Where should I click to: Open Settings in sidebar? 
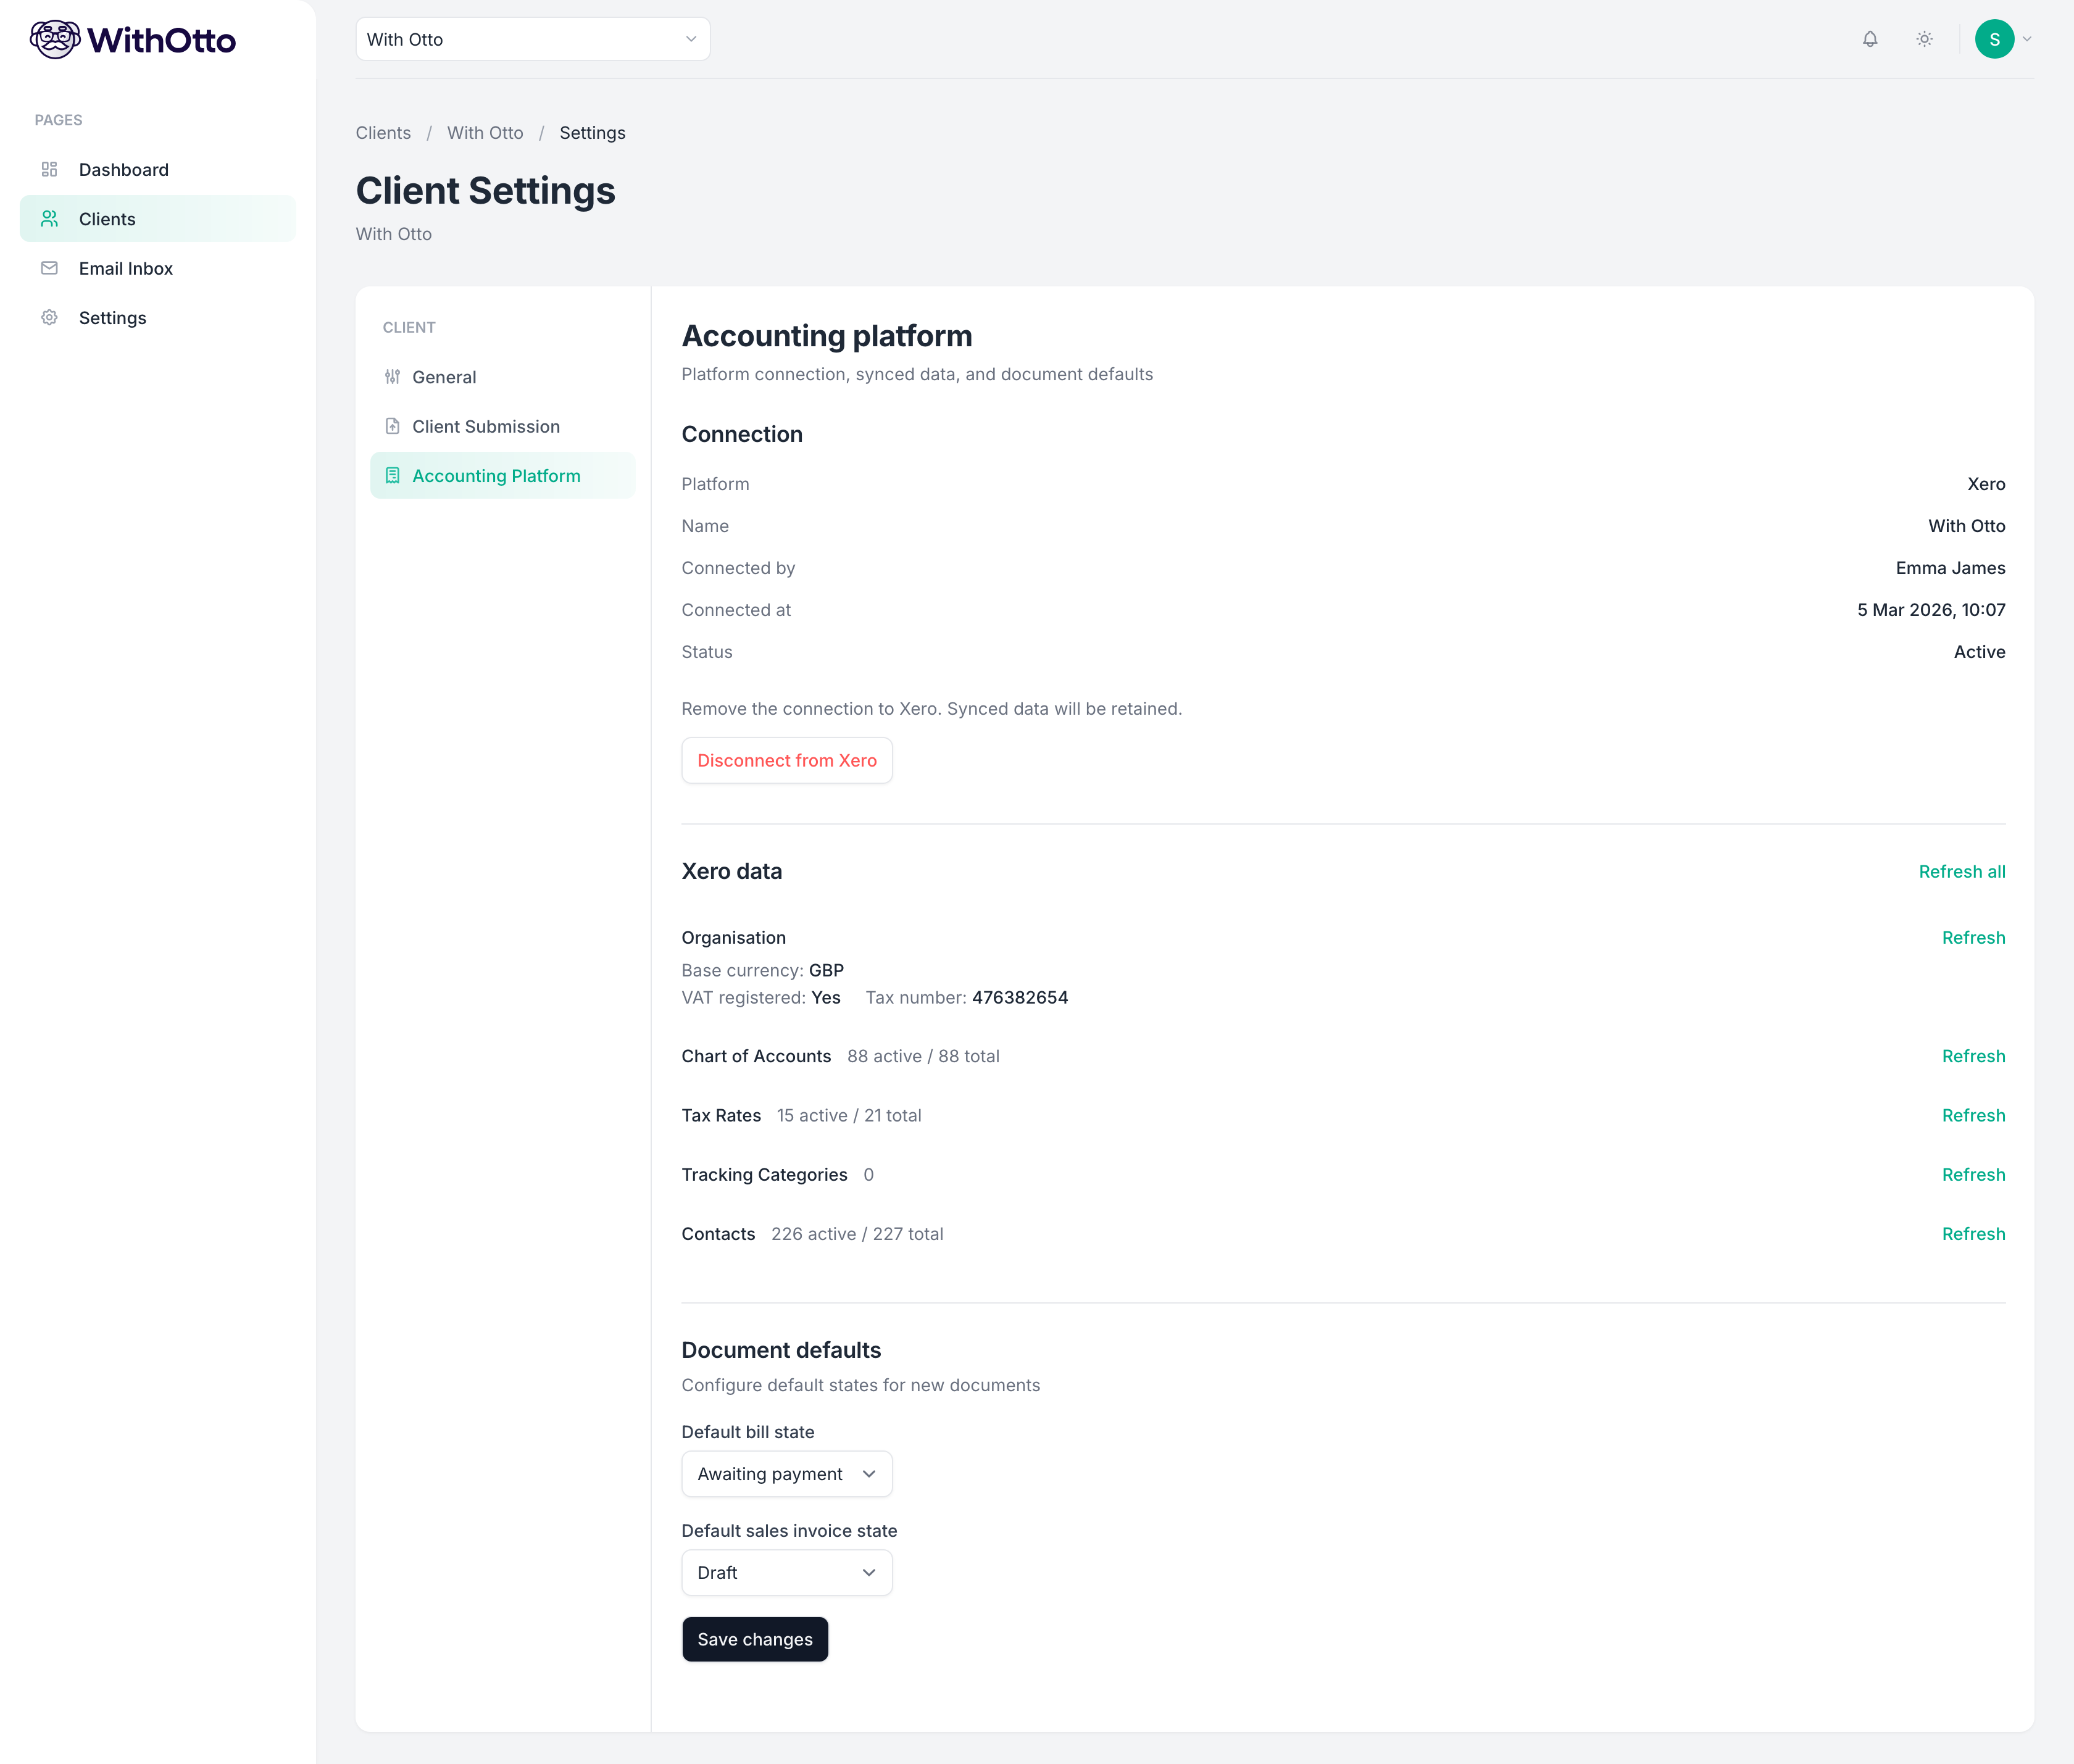[x=158, y=317]
